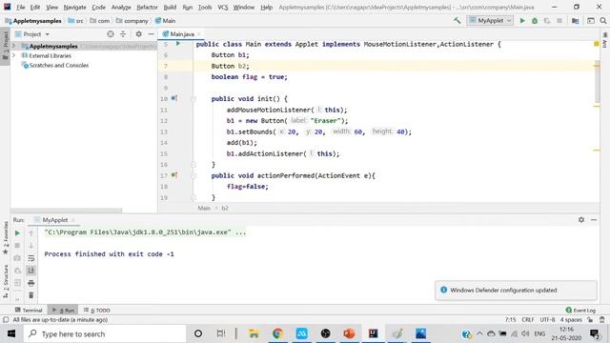
Task: Run with coverage icon in toolbar
Action: pos(547,21)
